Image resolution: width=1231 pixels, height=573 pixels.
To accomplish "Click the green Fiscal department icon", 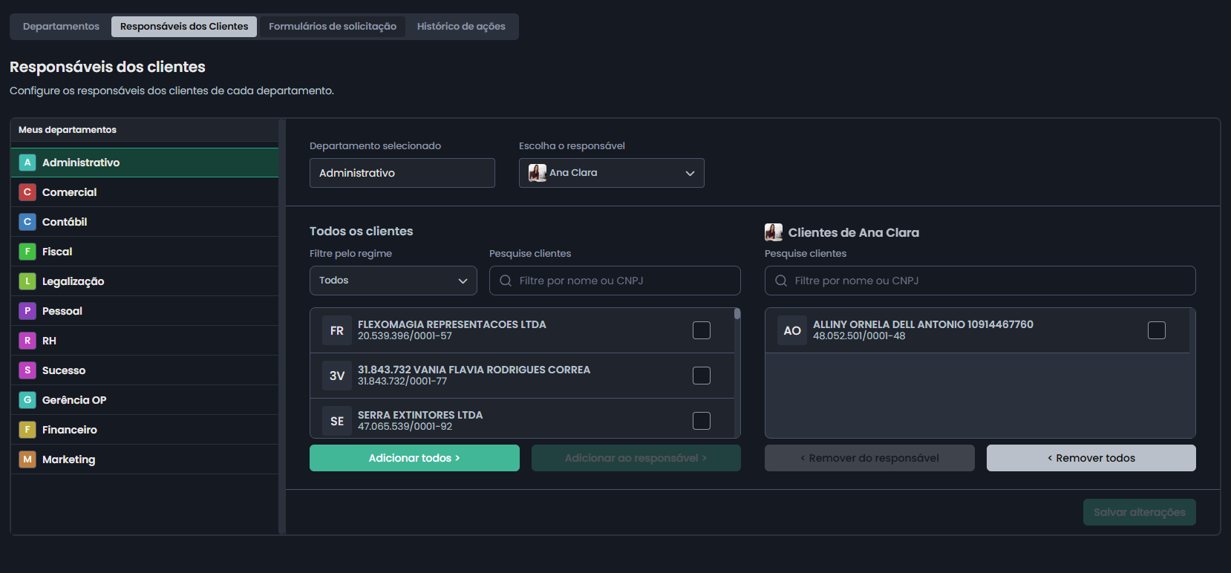I will pyautogui.click(x=27, y=252).
